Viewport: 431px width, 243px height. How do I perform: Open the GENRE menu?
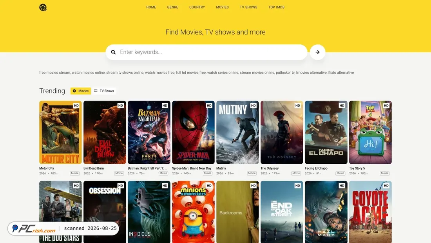coord(173,7)
